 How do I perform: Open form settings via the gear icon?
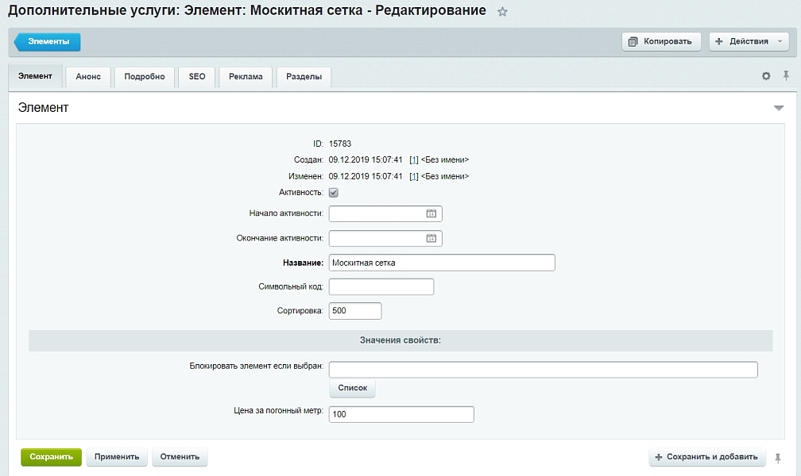point(765,75)
